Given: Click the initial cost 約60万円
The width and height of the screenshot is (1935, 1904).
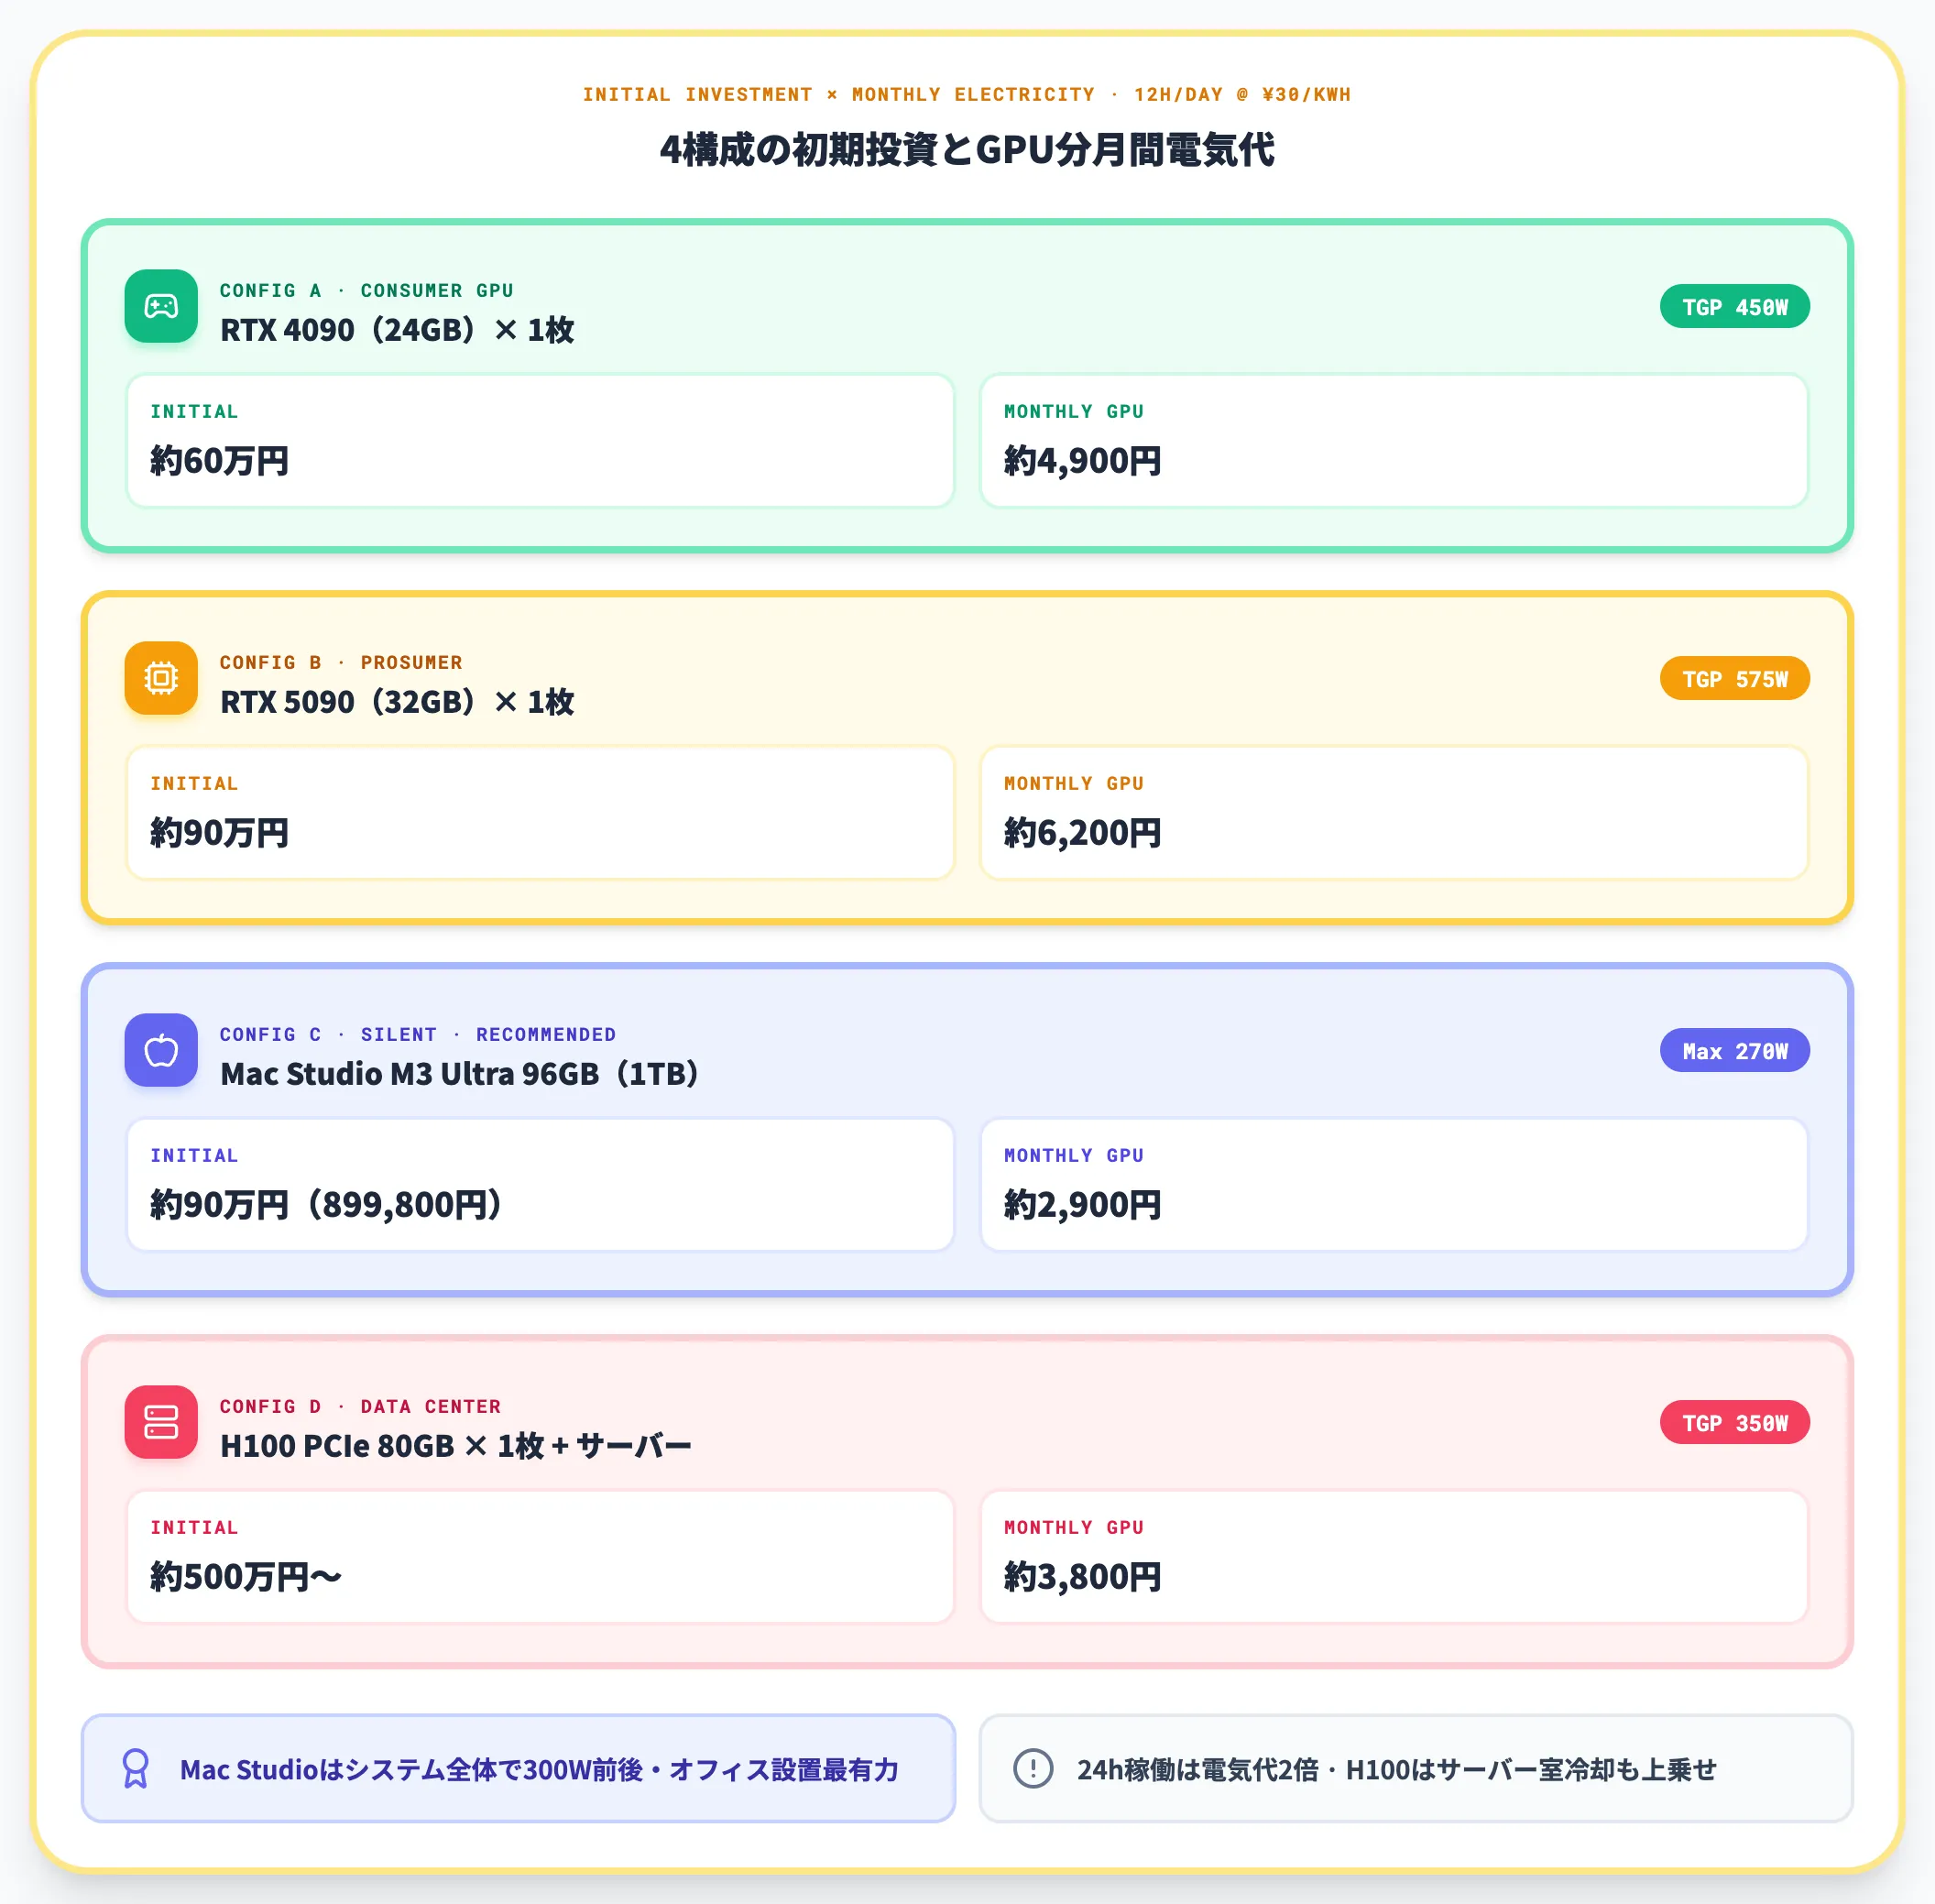Looking at the screenshot, I should (220, 461).
